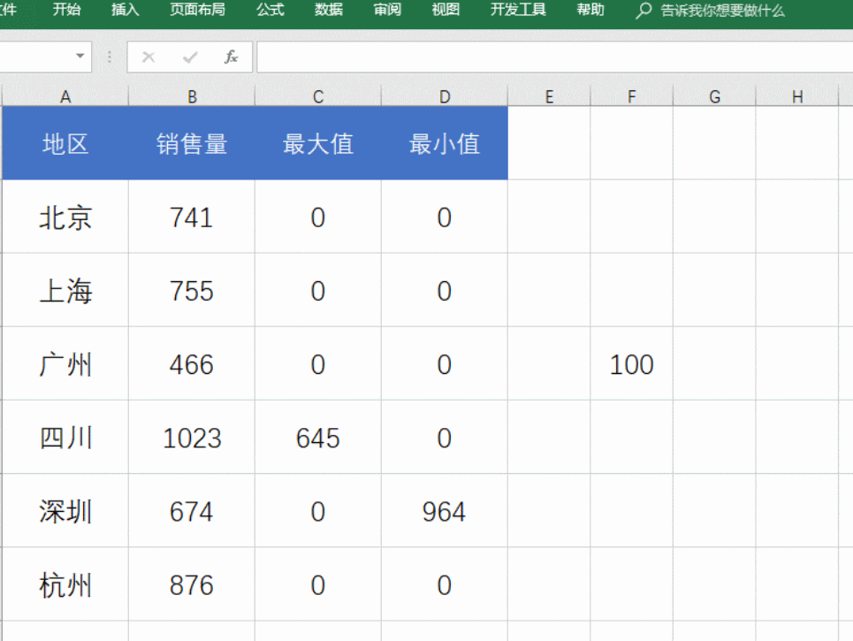Select the 最小值 header cell
The image size is (853, 641).
click(445, 143)
